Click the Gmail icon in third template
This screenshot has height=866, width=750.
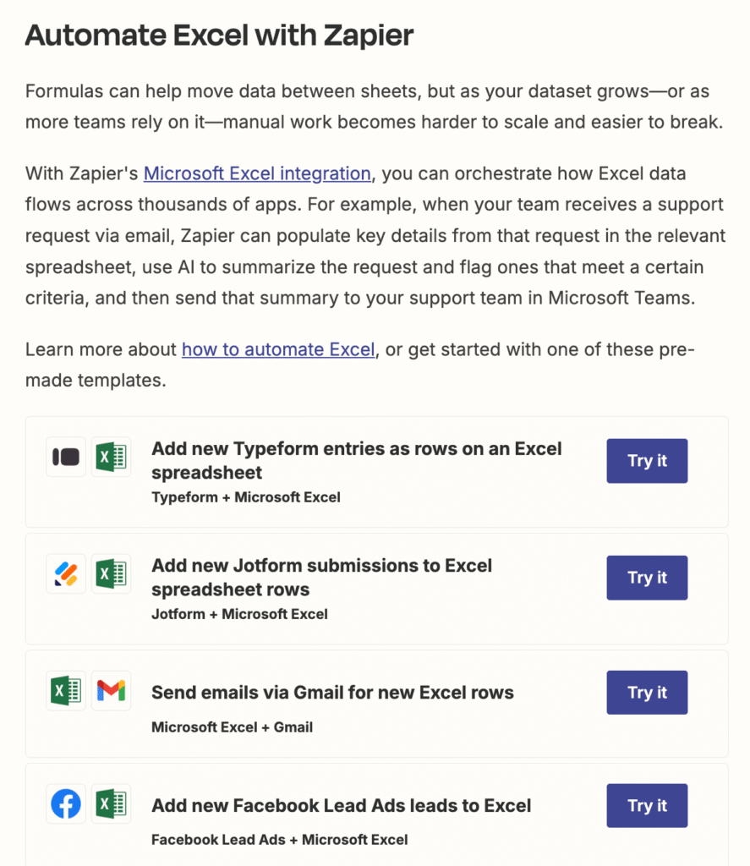(x=111, y=690)
